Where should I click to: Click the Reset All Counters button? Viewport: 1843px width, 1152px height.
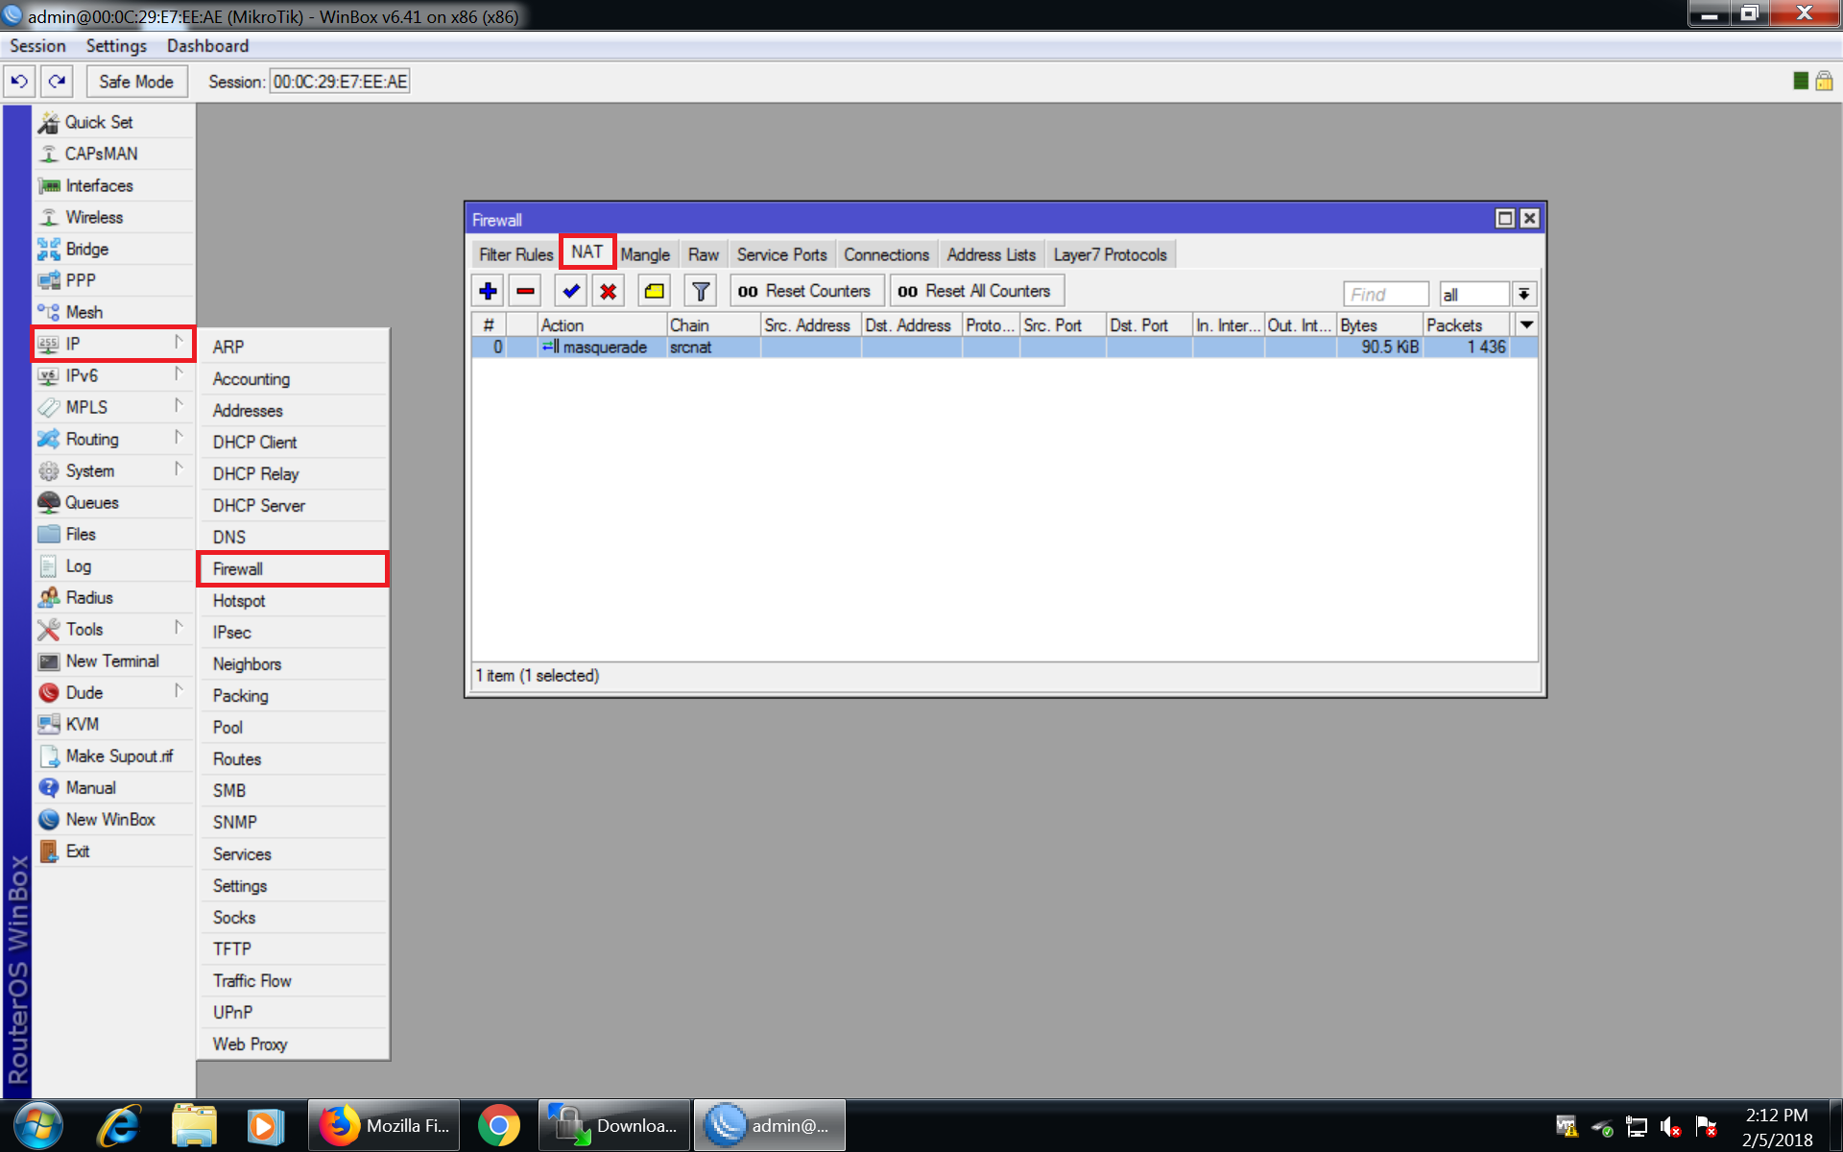[975, 291]
